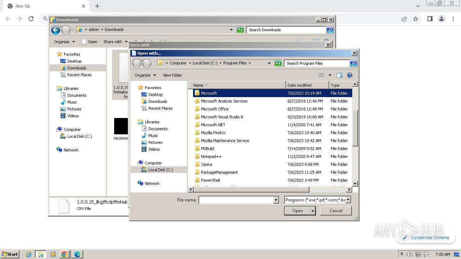461x259 pixels.
Task: Select the Microsoft Analysis Services folder
Action: [x=273, y=101]
